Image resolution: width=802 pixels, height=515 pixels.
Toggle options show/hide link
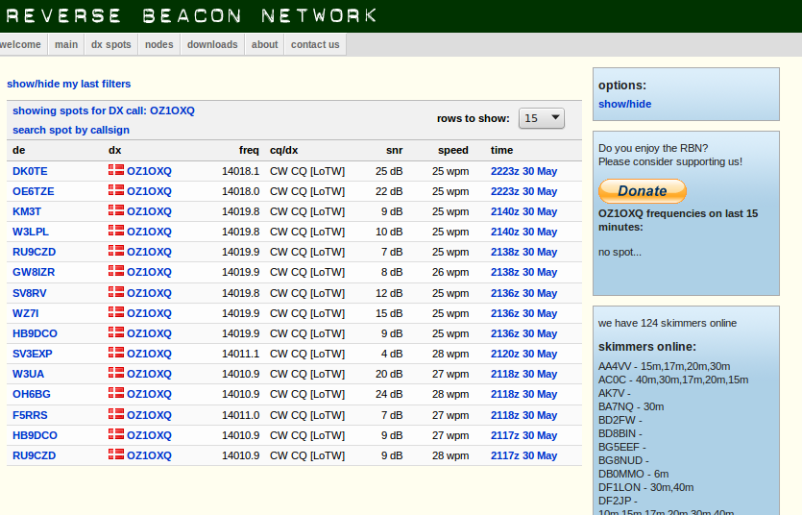point(625,104)
